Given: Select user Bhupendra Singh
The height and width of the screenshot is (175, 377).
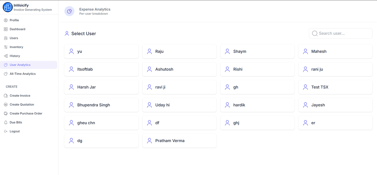Looking at the screenshot, I should [101, 105].
